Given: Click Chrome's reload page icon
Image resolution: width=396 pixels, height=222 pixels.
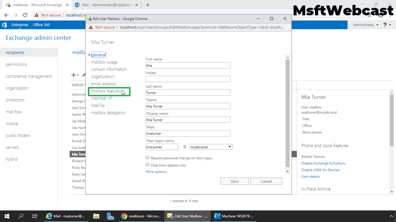Looking at the screenshot, I should point(25,14).
